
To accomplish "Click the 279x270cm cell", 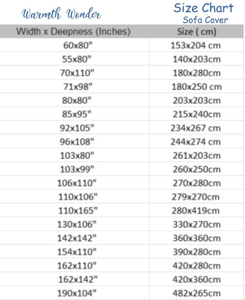I will coord(197,197).
